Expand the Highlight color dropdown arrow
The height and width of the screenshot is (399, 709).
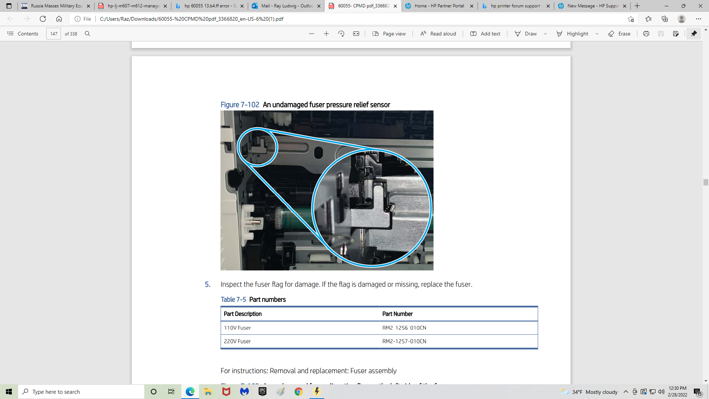point(597,34)
